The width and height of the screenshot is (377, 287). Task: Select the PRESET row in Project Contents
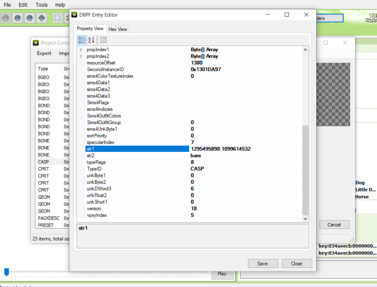click(52, 225)
